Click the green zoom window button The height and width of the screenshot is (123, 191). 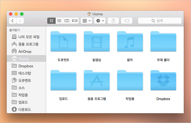(22, 14)
